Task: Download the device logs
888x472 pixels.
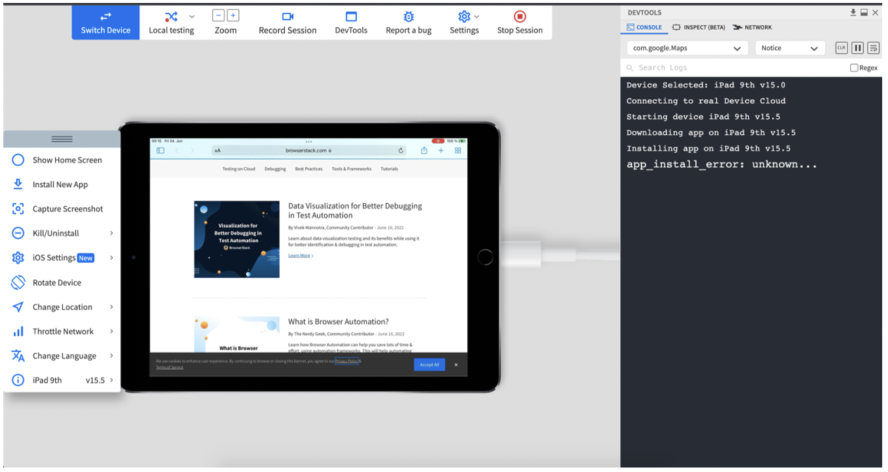Action: click(x=852, y=11)
